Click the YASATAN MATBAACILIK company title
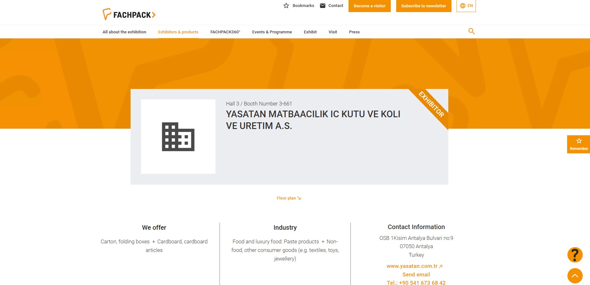The height and width of the screenshot is (285, 590). 313,120
